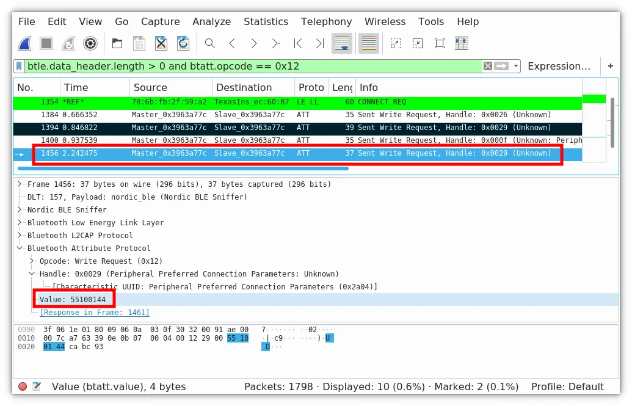632x406 pixels.
Task: Click into the display filter field
Action: coord(254,66)
